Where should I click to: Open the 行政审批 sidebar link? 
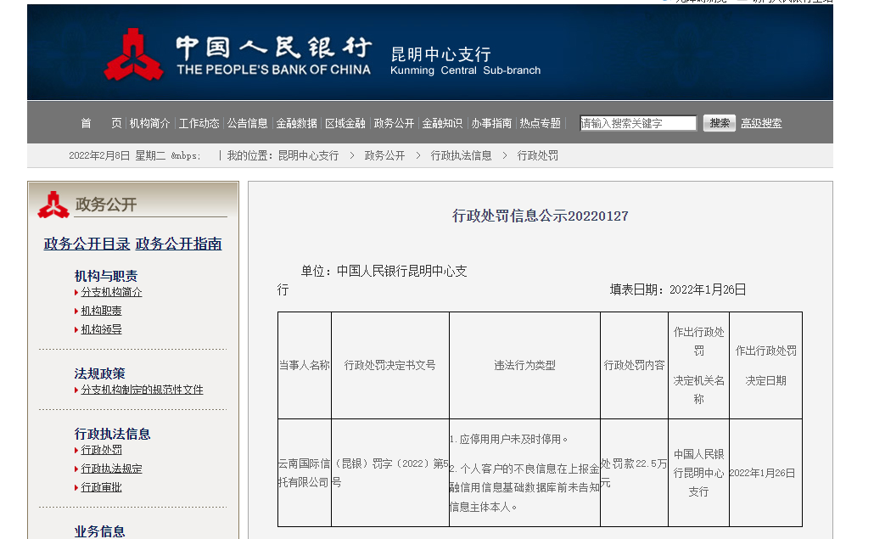click(102, 487)
